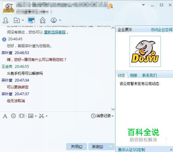Click text 该公司暂未发布公司动态
Viewport: 173px width, 152px height.
(x=139, y=84)
